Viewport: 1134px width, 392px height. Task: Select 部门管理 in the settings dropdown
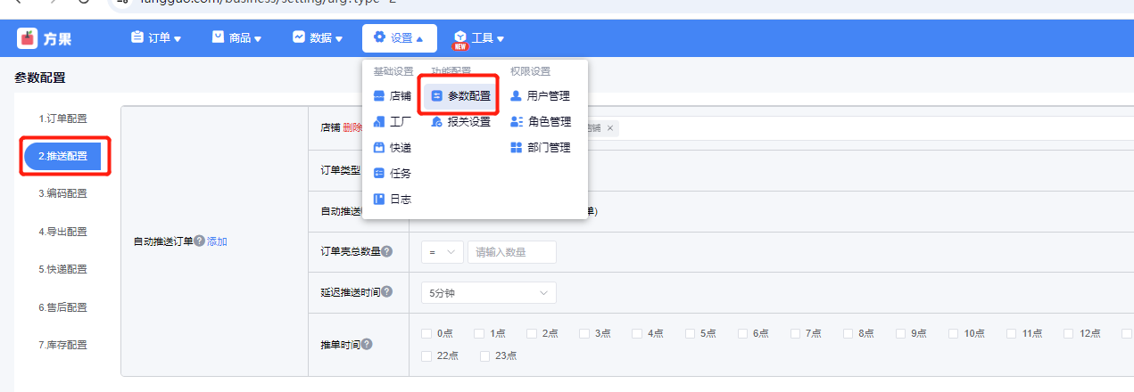(x=539, y=148)
